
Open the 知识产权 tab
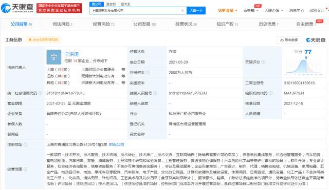coord(227,24)
